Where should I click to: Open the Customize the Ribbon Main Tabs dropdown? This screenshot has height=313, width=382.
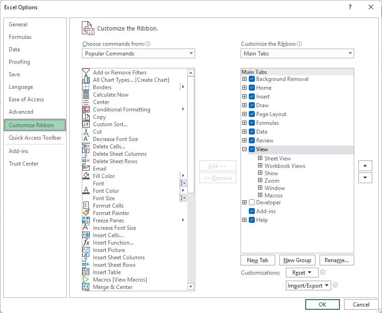pyautogui.click(x=297, y=53)
